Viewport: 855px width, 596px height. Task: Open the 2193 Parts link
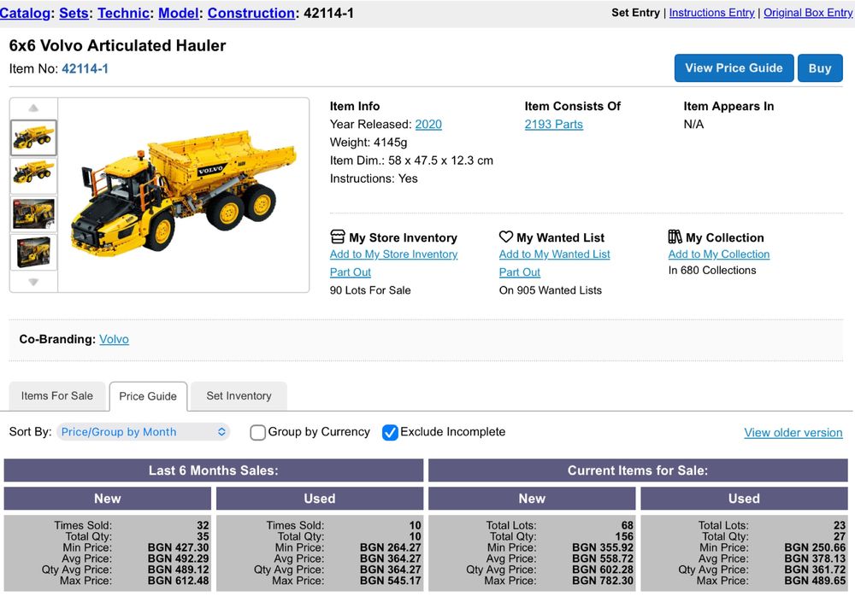pyautogui.click(x=553, y=124)
